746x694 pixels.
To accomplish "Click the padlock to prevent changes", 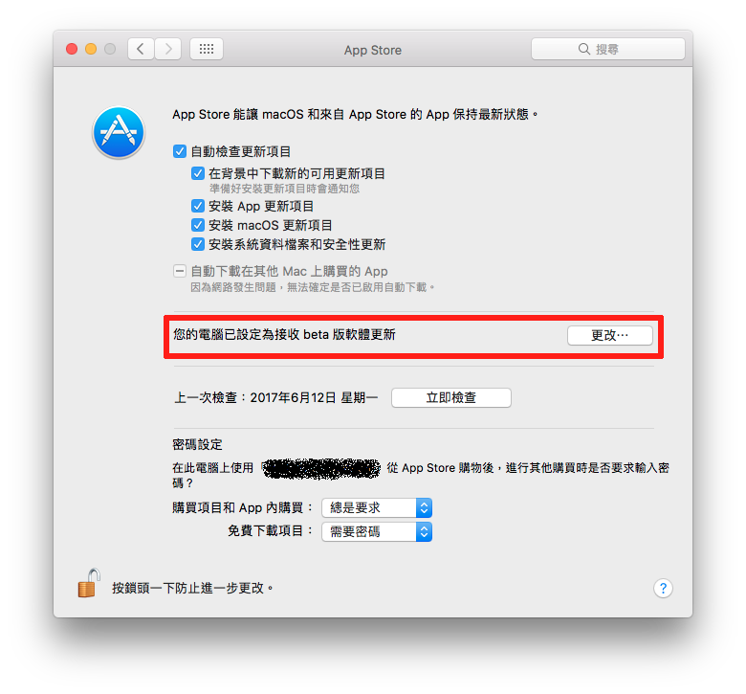I will tap(88, 584).
